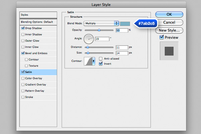The width and height of the screenshot is (201, 134).
Task: Disable the Drop Shadow effect checkbox
Action: point(23,28)
